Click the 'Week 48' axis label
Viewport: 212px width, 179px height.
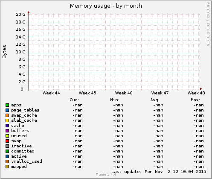tap(196, 93)
